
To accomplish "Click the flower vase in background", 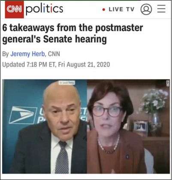I will coord(154,109).
